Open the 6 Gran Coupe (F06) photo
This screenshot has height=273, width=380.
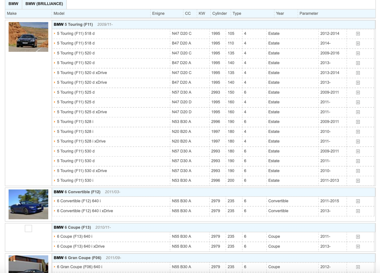(28, 264)
